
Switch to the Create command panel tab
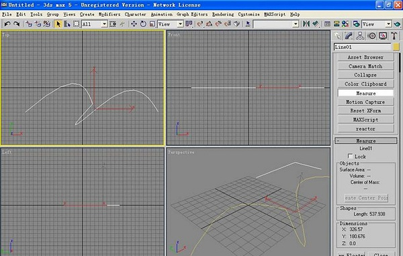(338, 36)
